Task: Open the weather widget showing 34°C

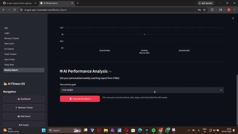Action: [x=12, y=130]
